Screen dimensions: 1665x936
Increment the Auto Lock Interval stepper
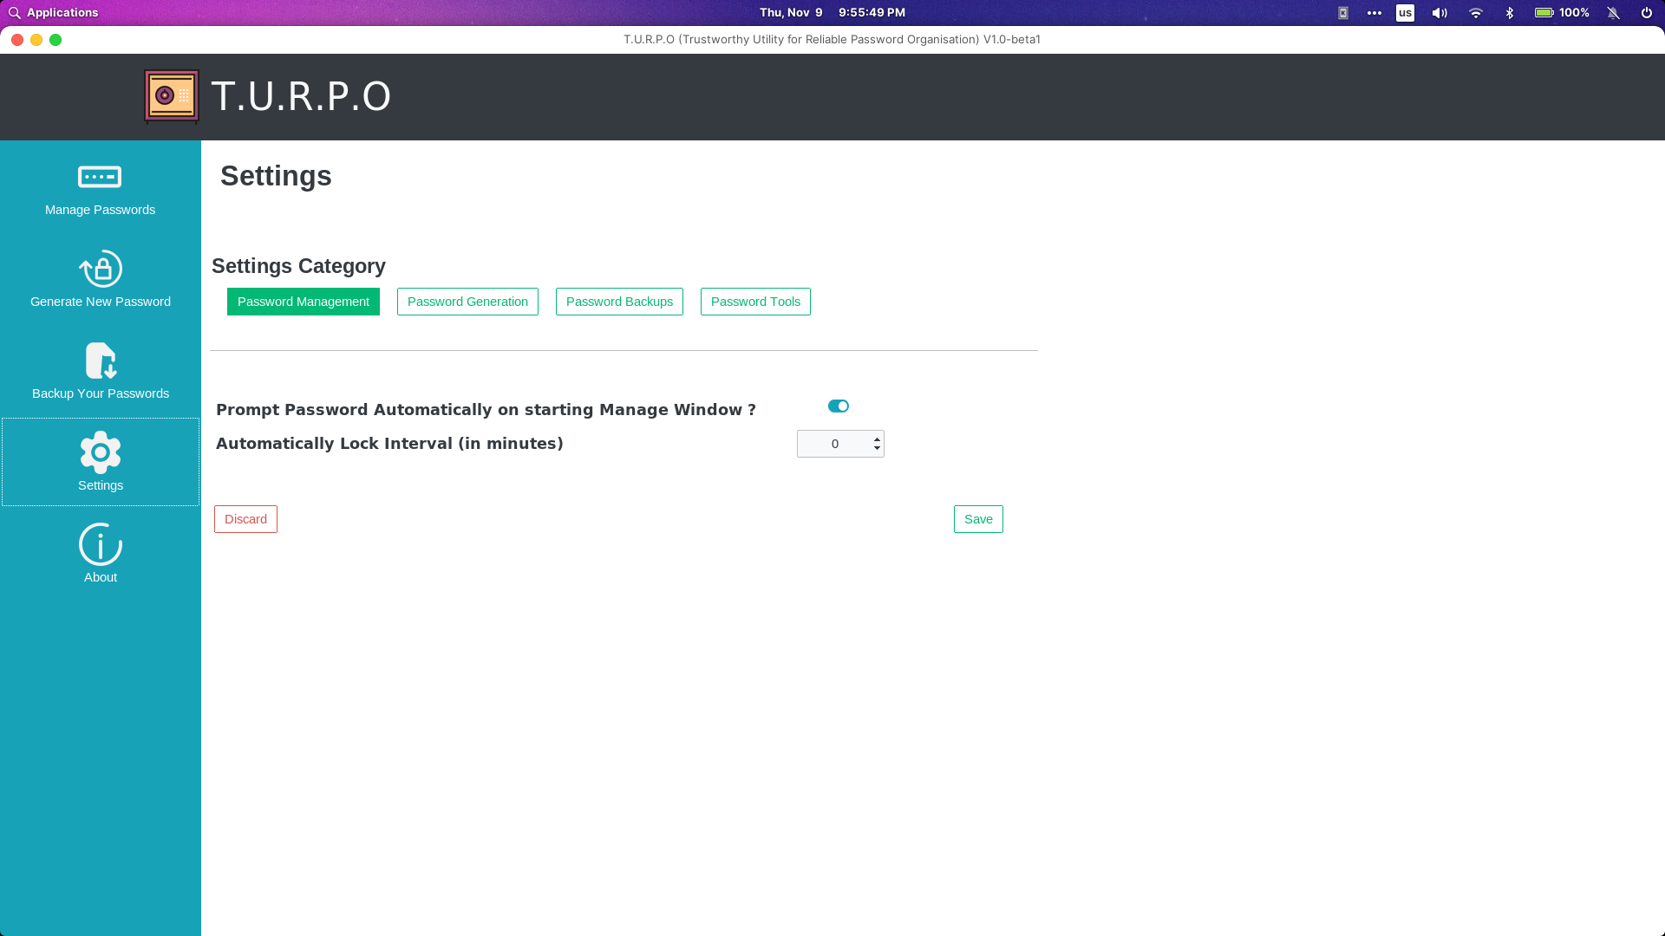click(876, 439)
